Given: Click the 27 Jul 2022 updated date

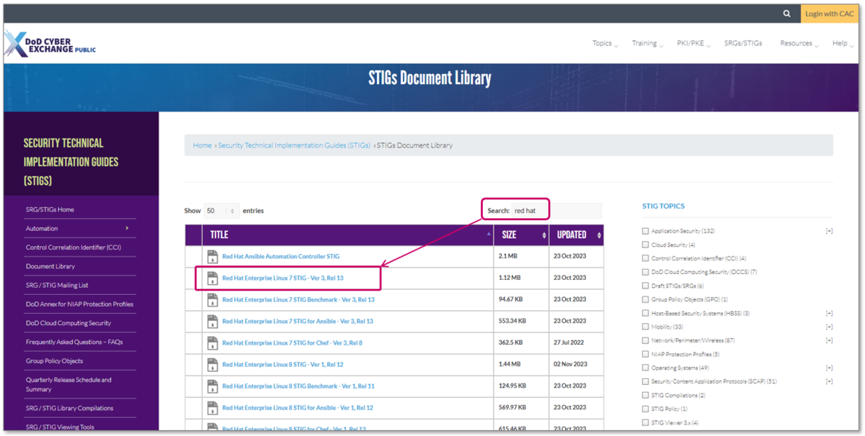Looking at the screenshot, I should point(569,343).
